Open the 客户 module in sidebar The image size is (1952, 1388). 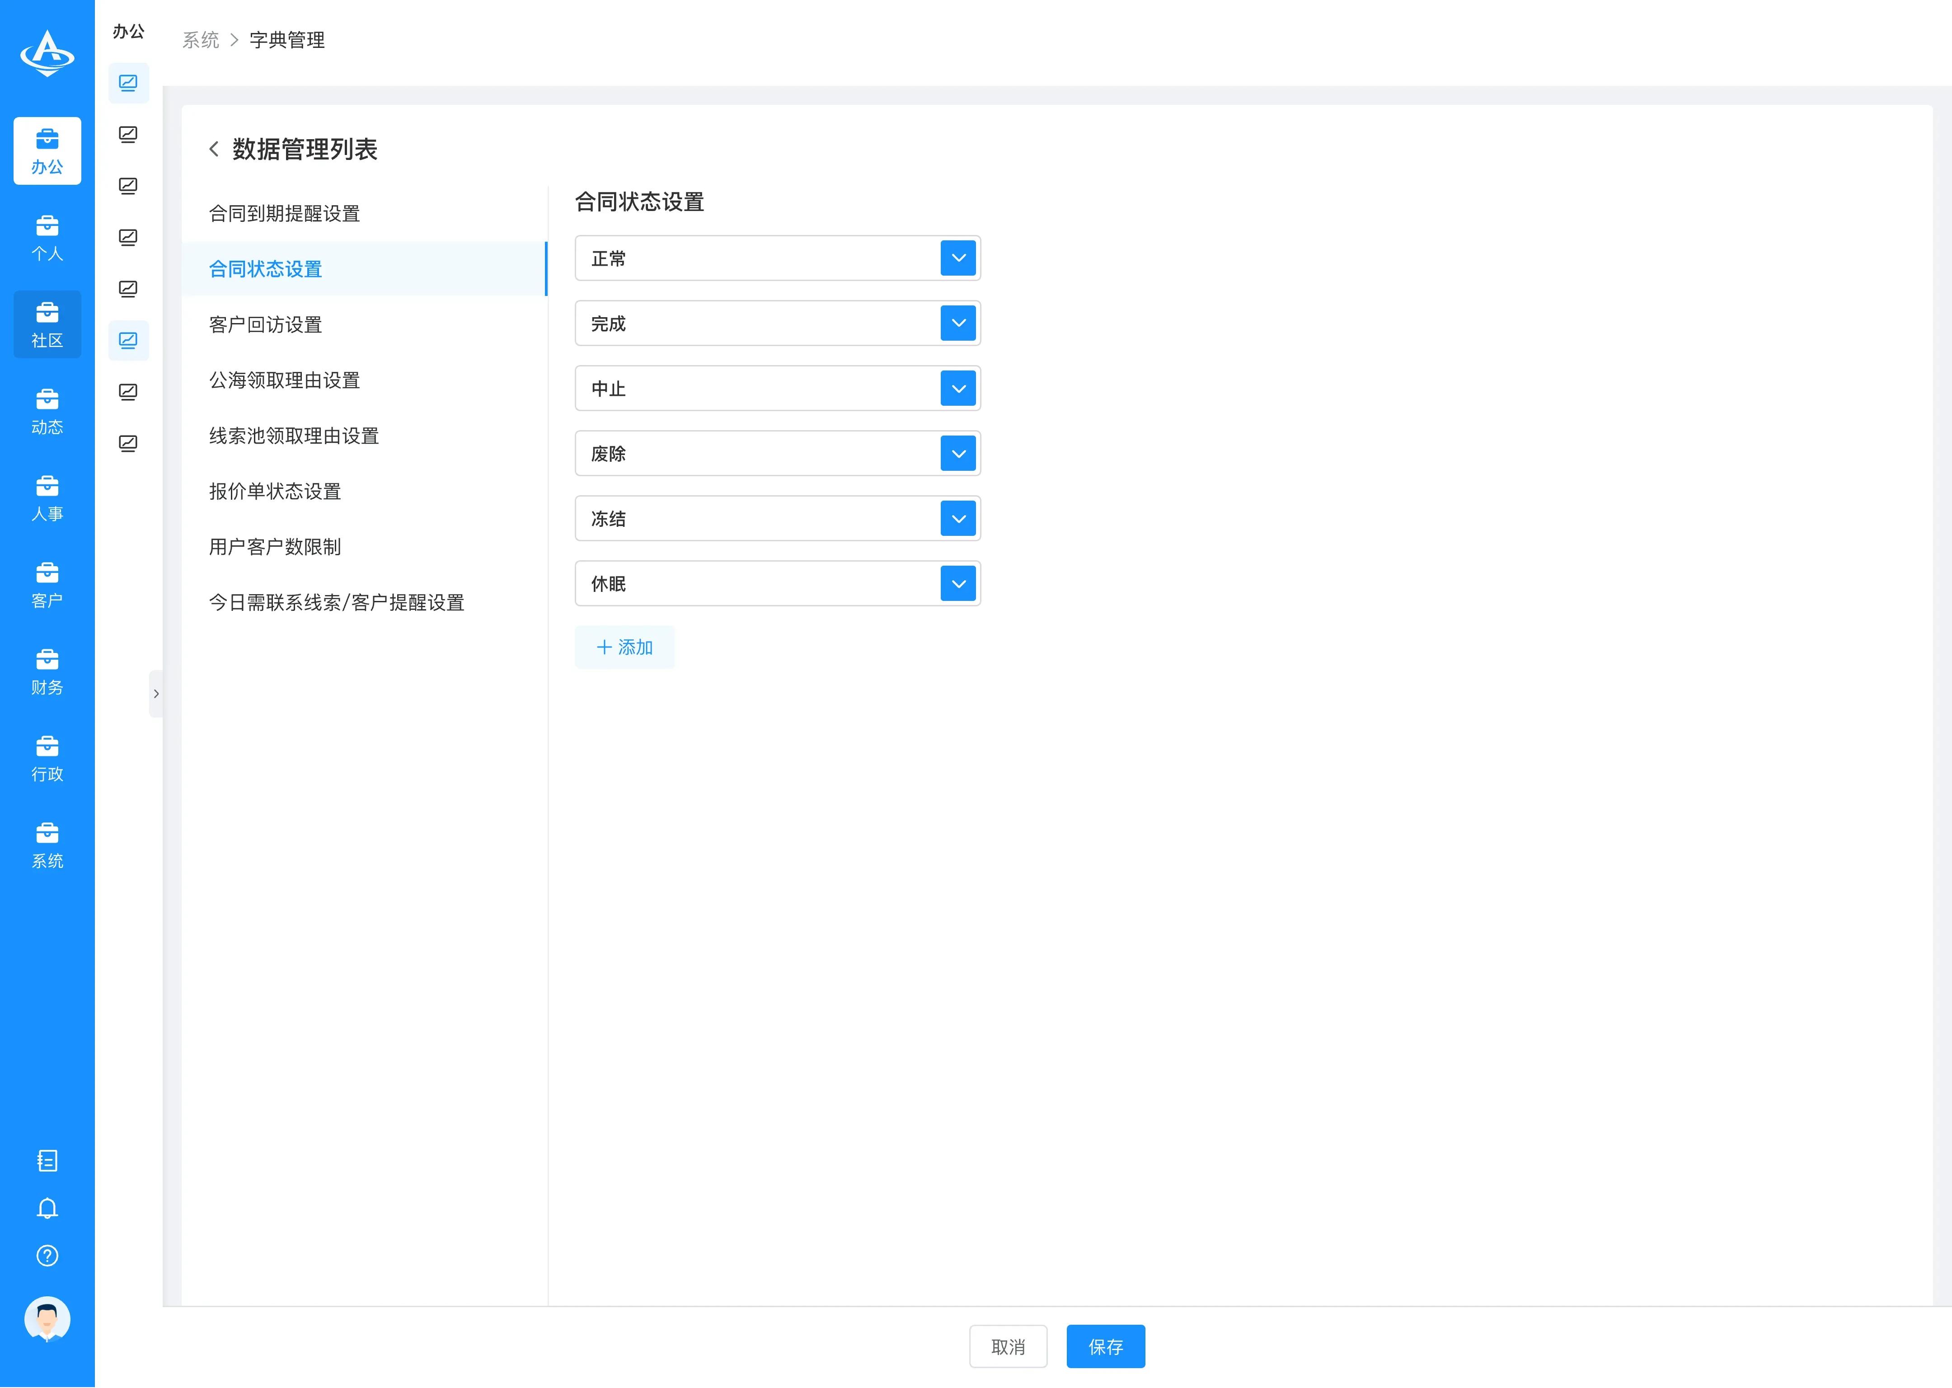[47, 585]
